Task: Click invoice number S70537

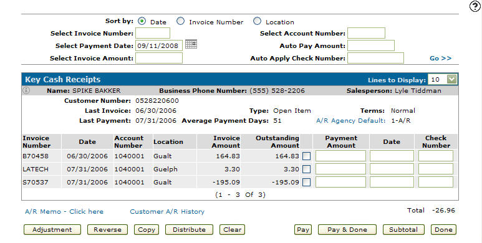Action: point(36,183)
